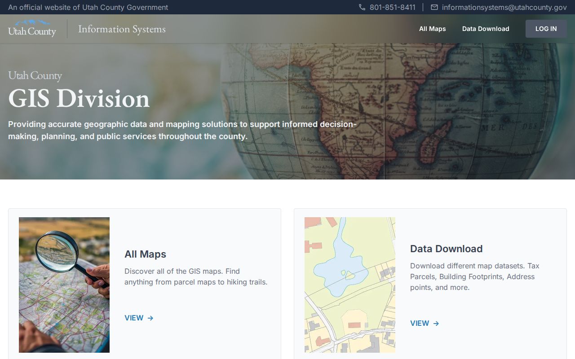Screen dimensions: 575x359
Task: Click the All Maps card description text
Action: pos(196,276)
